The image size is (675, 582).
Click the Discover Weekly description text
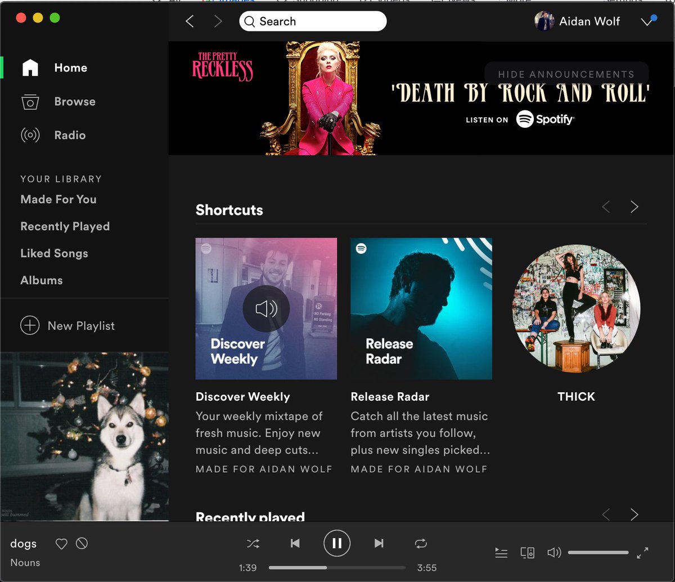point(259,433)
